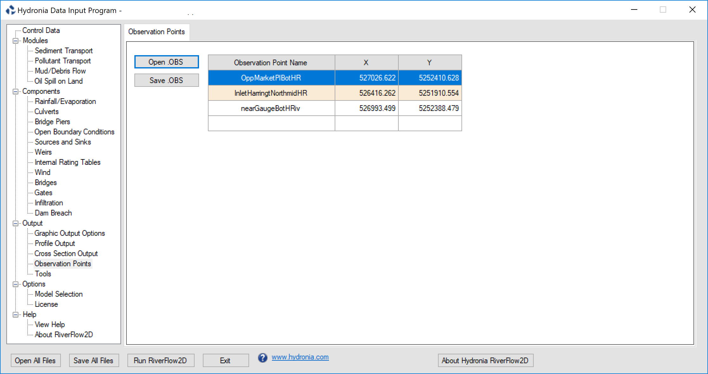
Task: Click the X column header
Action: coord(367,62)
